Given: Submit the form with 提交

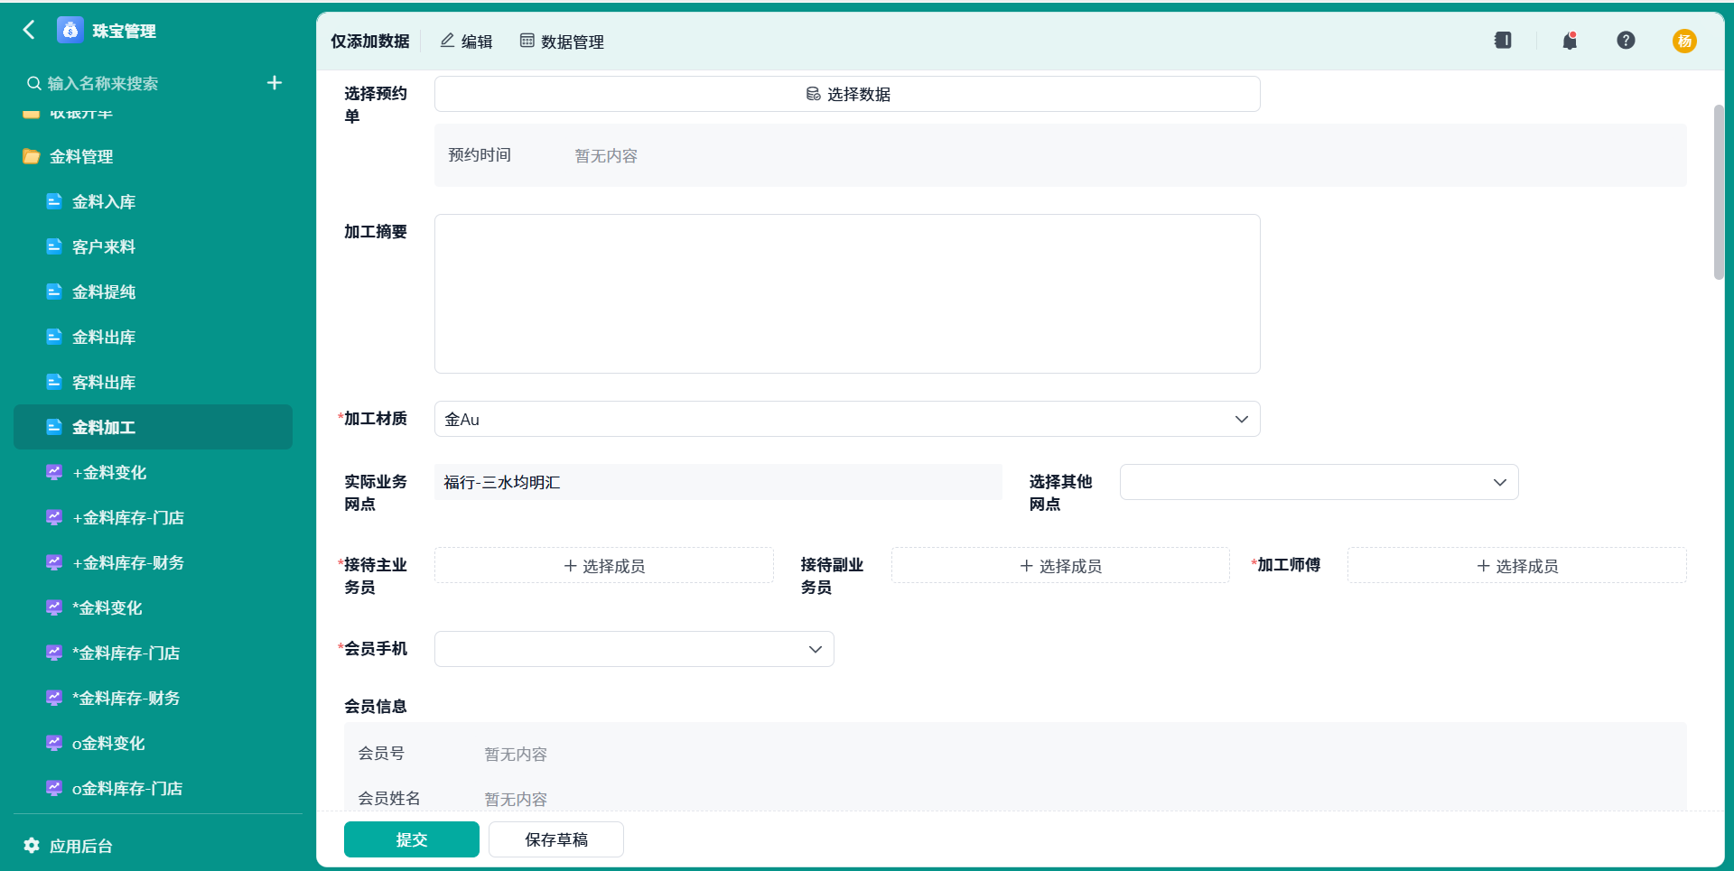Looking at the screenshot, I should click(412, 839).
